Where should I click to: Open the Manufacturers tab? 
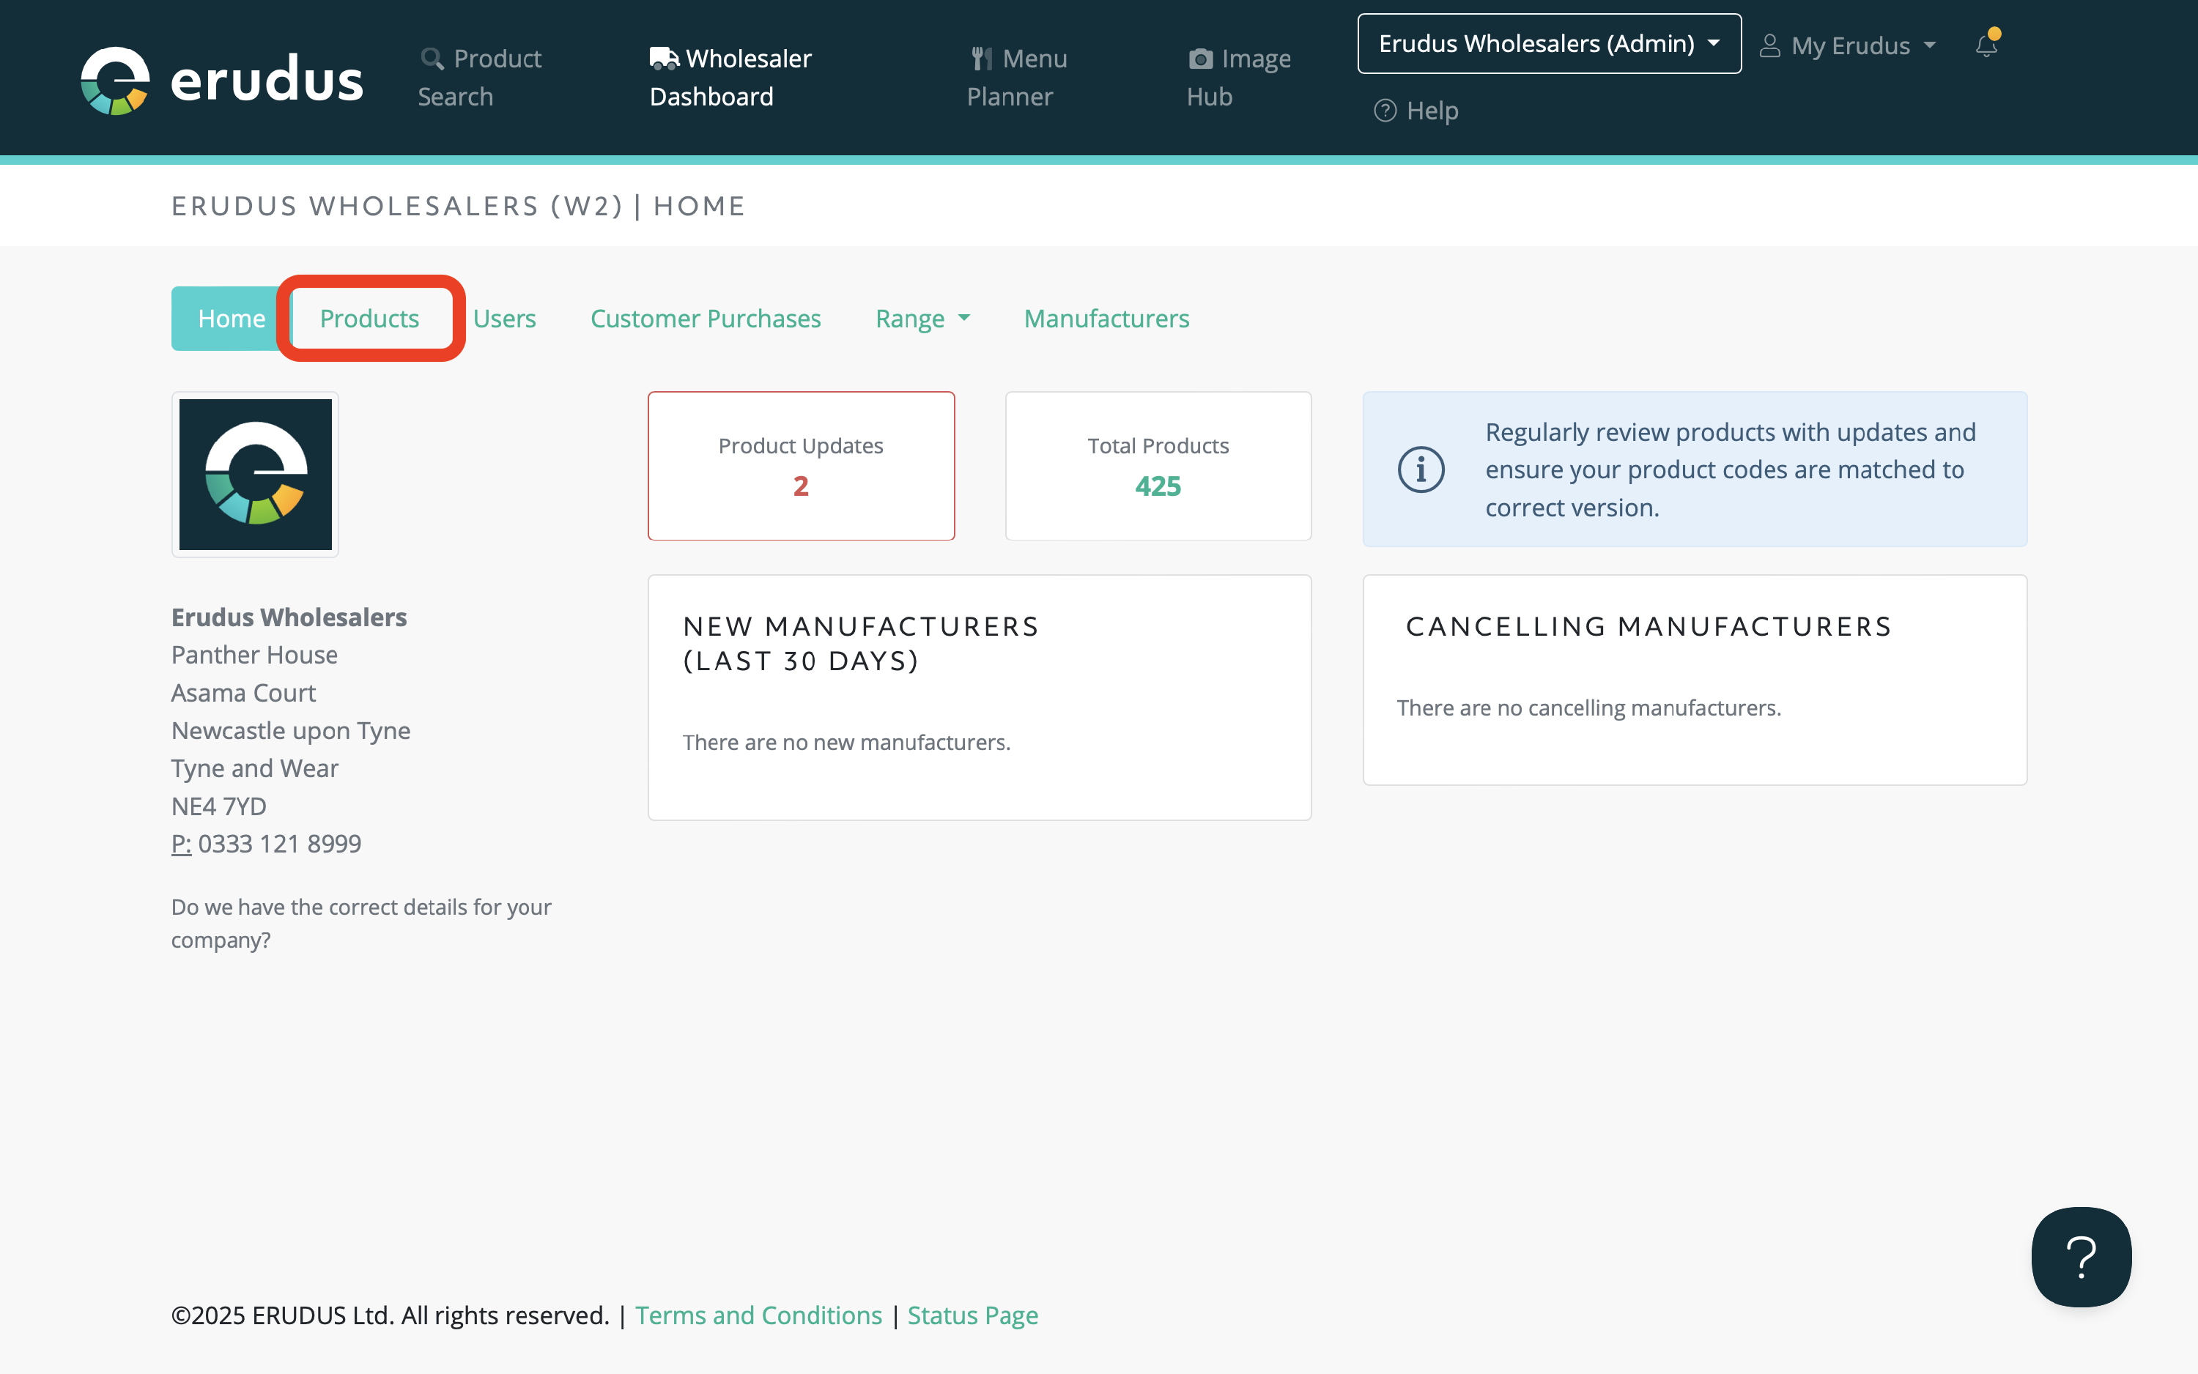coord(1106,319)
